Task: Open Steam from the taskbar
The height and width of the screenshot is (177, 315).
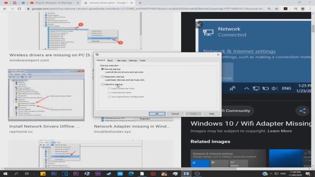Action: [x=109, y=174]
